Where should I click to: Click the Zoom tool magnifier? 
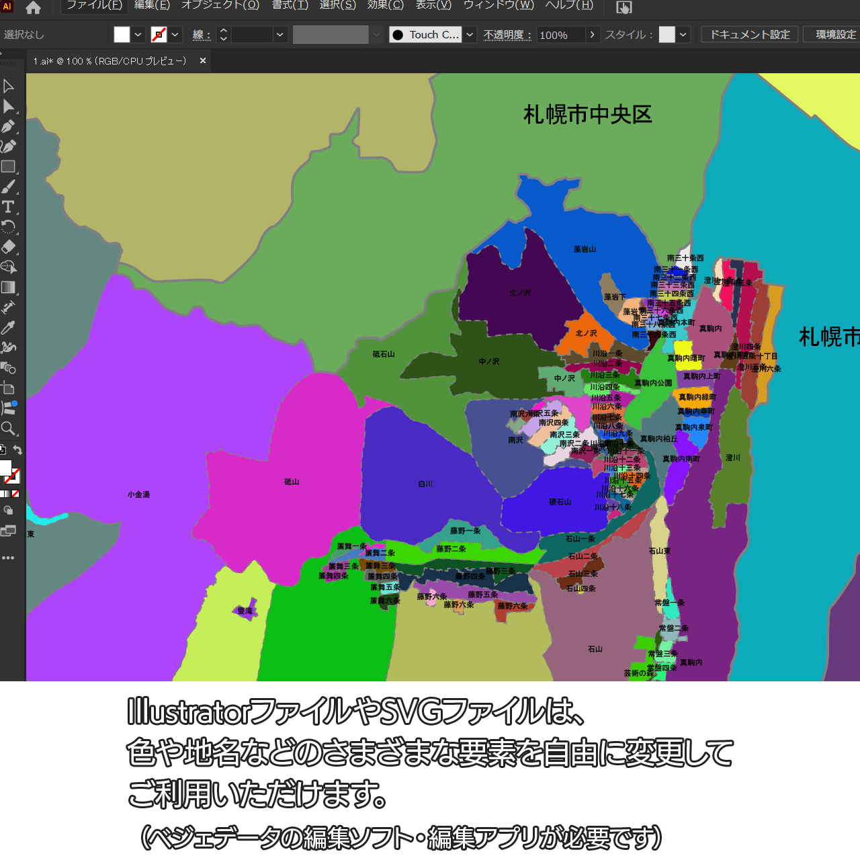coord(9,429)
